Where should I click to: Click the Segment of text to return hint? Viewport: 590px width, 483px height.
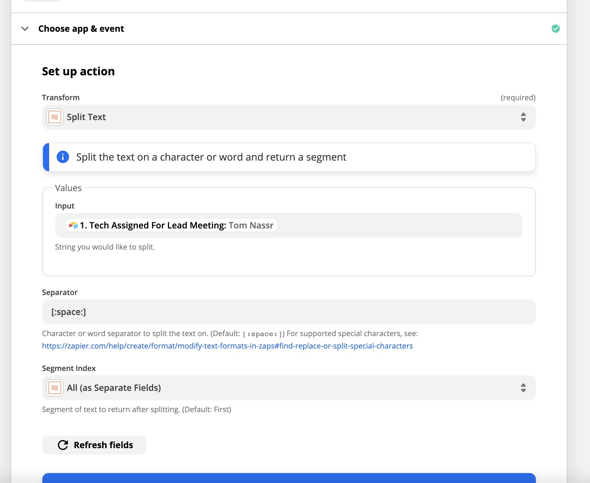click(x=137, y=409)
